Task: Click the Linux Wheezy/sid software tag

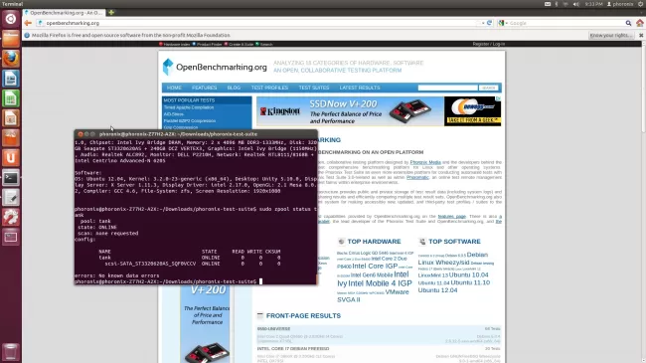Action: 443,263
